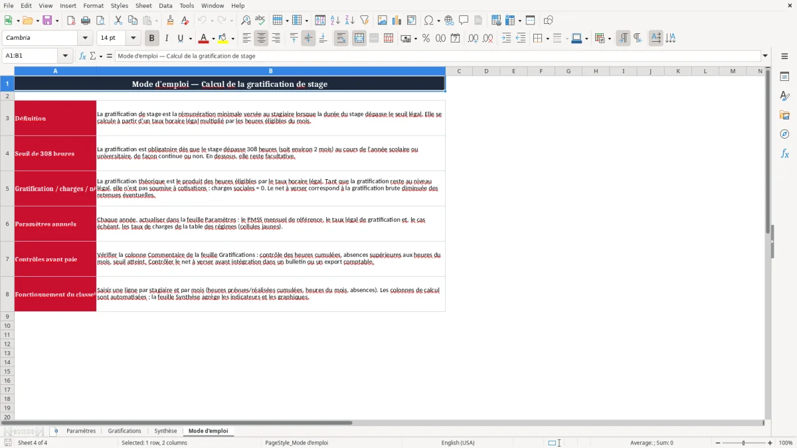Click the Clear Direct Formatting icon
Screen dimensions: 797x448
pos(185,21)
